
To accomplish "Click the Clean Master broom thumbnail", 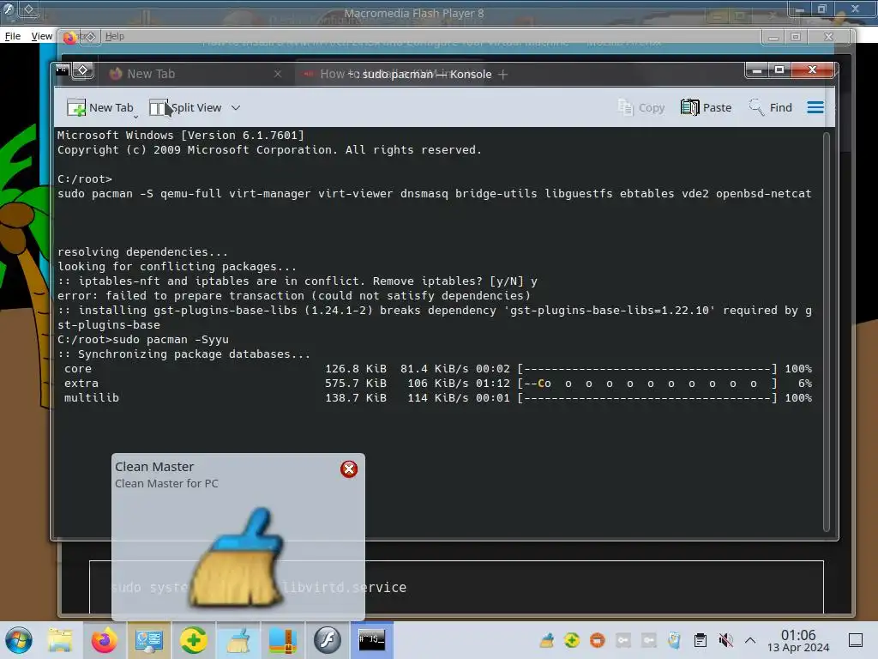I will coord(238,557).
